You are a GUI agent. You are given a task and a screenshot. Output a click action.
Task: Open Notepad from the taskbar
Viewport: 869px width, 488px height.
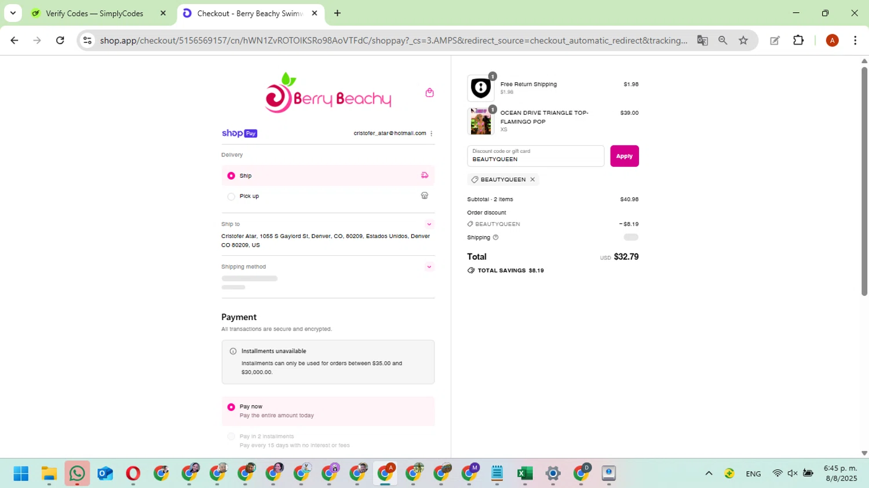pyautogui.click(x=497, y=474)
